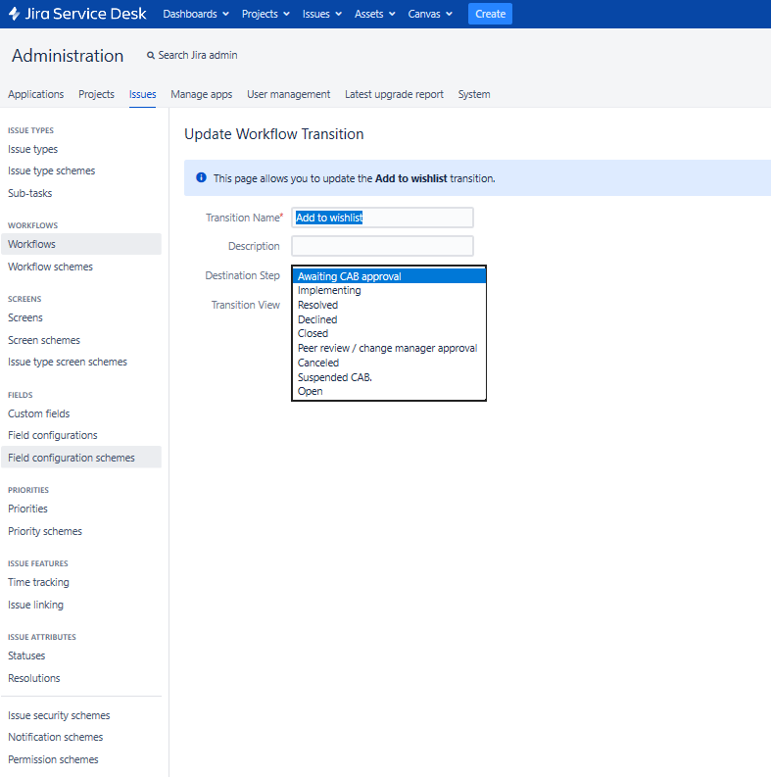Go to Custom fields in the sidebar
The height and width of the screenshot is (777, 771).
(38, 413)
